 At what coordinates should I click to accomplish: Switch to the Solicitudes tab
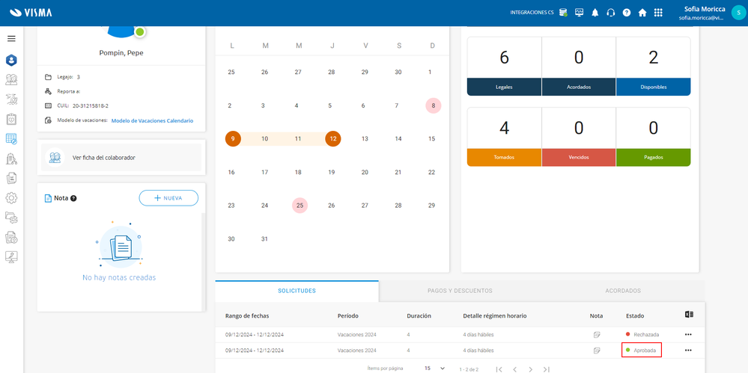tap(297, 291)
